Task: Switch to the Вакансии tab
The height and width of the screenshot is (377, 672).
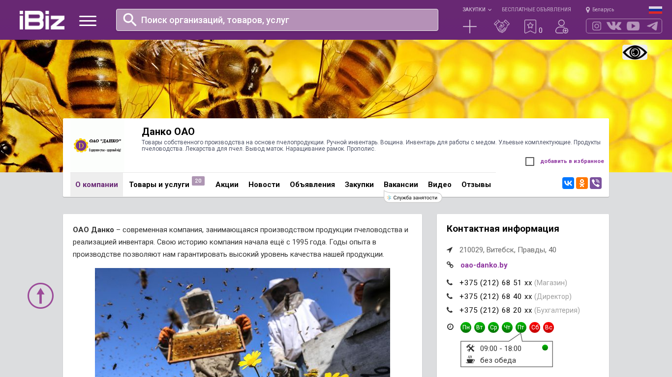Action: tap(401, 185)
